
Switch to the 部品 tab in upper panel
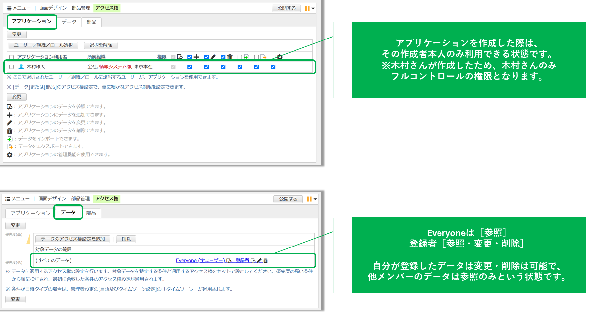(x=92, y=22)
